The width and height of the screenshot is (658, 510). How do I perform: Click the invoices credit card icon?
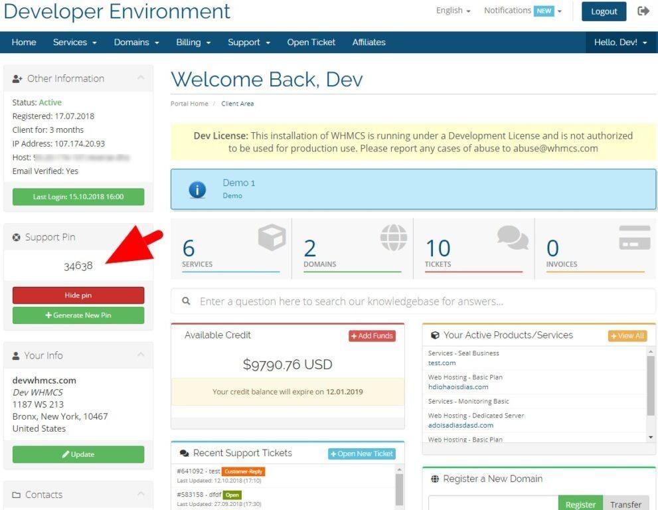point(635,238)
